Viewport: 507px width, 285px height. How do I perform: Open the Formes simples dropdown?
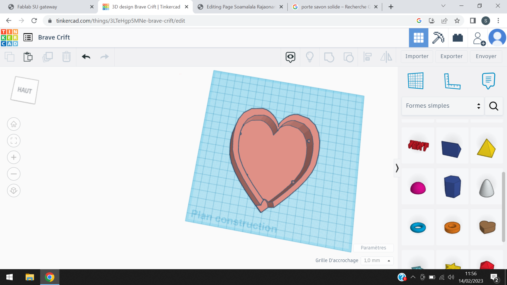pos(443,106)
